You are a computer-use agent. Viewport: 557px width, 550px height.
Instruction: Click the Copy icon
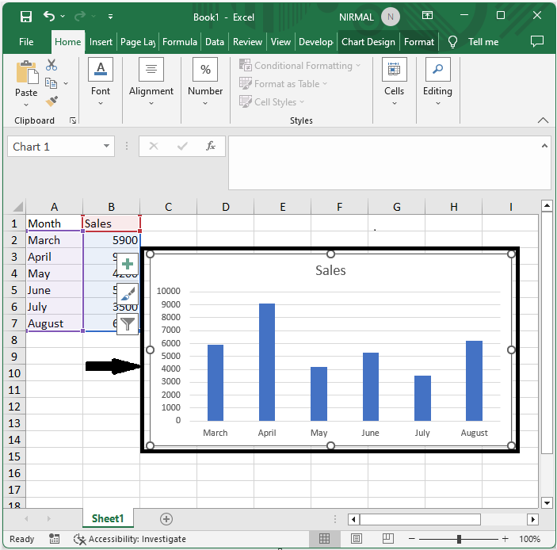coord(52,83)
